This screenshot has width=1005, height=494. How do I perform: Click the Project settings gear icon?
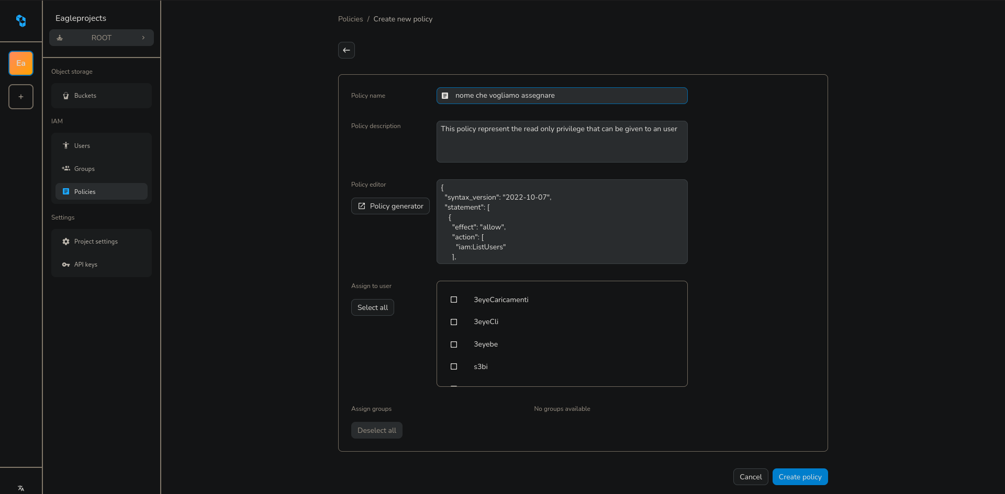(x=66, y=242)
